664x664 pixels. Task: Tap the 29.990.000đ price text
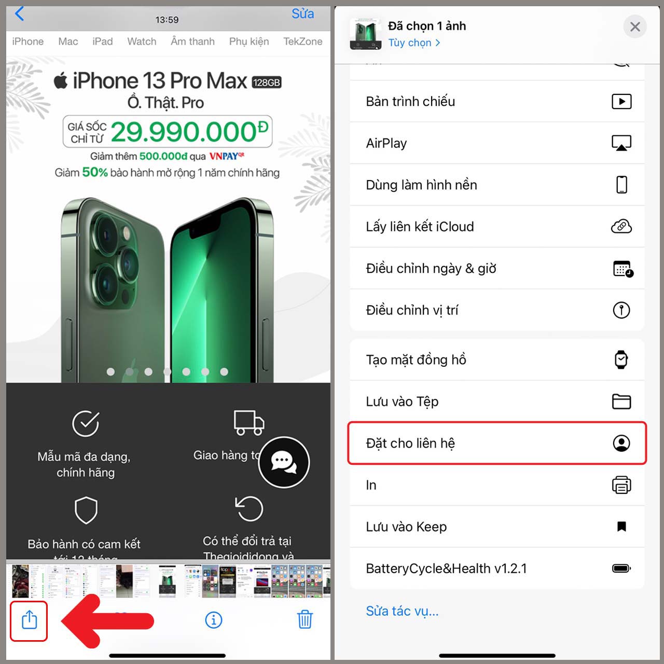(x=189, y=131)
